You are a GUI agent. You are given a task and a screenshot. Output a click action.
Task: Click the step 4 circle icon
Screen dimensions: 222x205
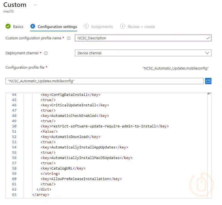coord(123,27)
